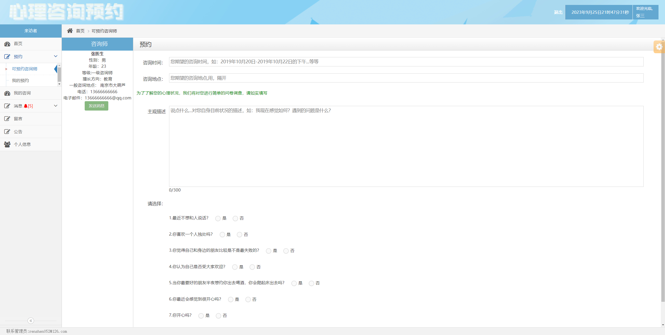665x335 pixels.
Task: Select 是 for question 7 你开心吗
Action: tap(201, 316)
